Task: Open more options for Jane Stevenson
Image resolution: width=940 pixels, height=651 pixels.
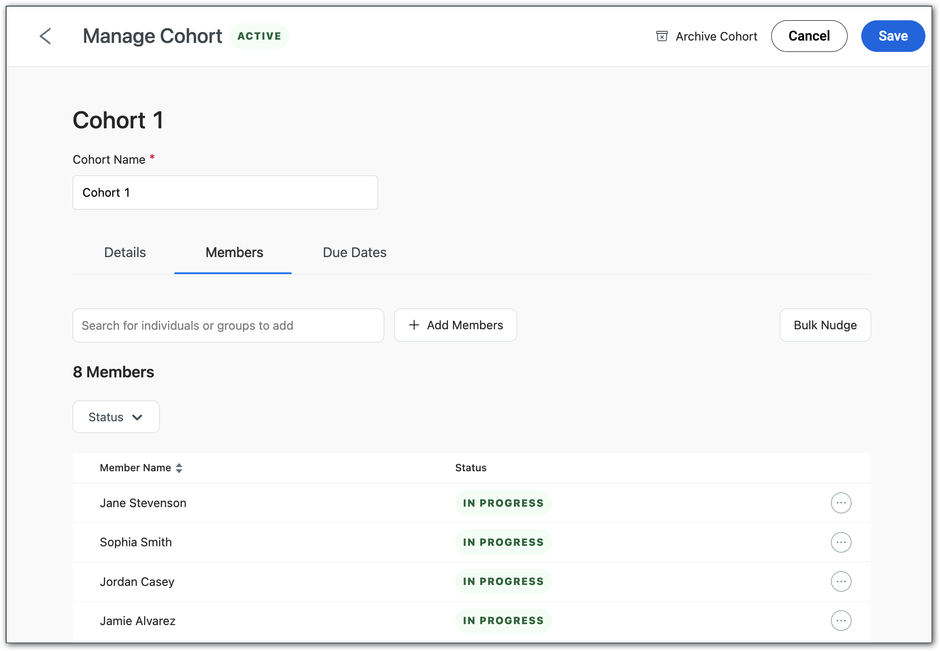Action: 841,503
